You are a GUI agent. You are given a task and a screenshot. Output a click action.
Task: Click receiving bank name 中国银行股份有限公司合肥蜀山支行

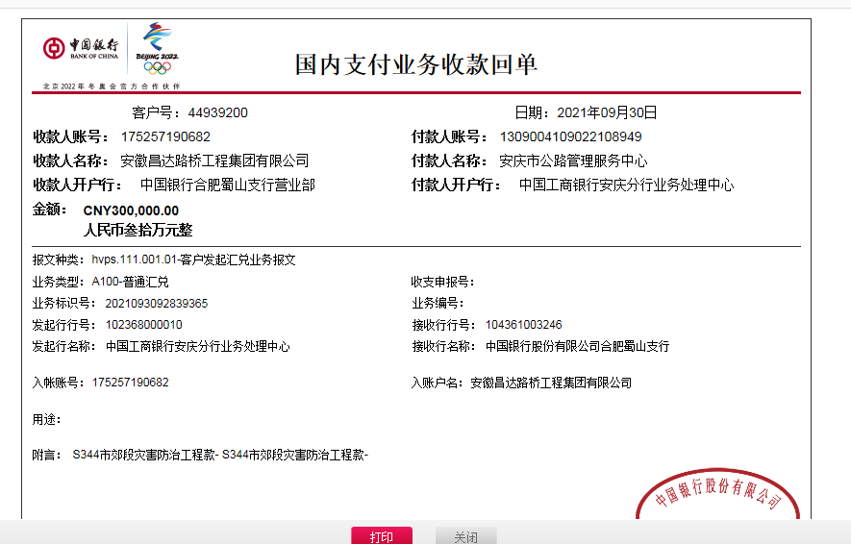[x=577, y=346]
